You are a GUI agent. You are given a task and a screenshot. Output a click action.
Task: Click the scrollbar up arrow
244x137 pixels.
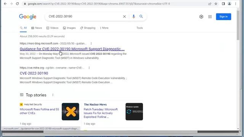pos(238,9)
